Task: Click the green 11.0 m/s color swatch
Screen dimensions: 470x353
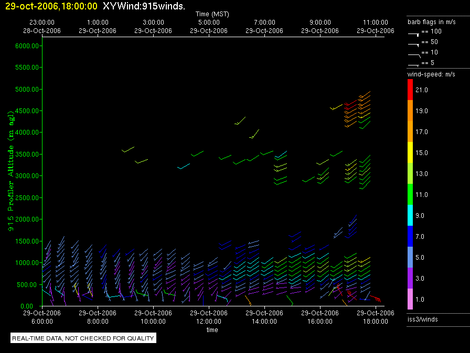Action: (x=410, y=194)
